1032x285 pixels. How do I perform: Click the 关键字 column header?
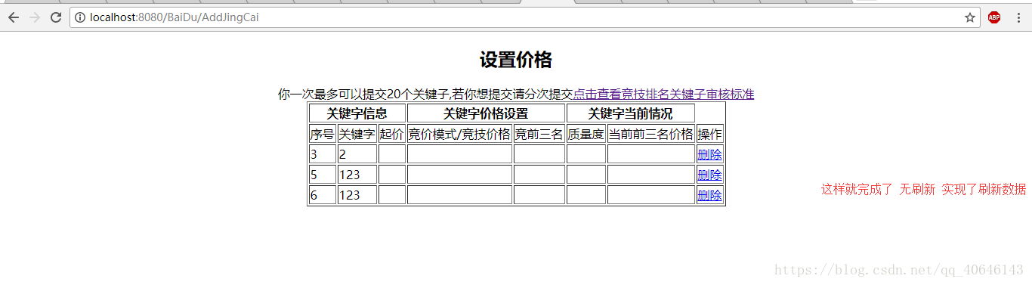pyautogui.click(x=357, y=135)
